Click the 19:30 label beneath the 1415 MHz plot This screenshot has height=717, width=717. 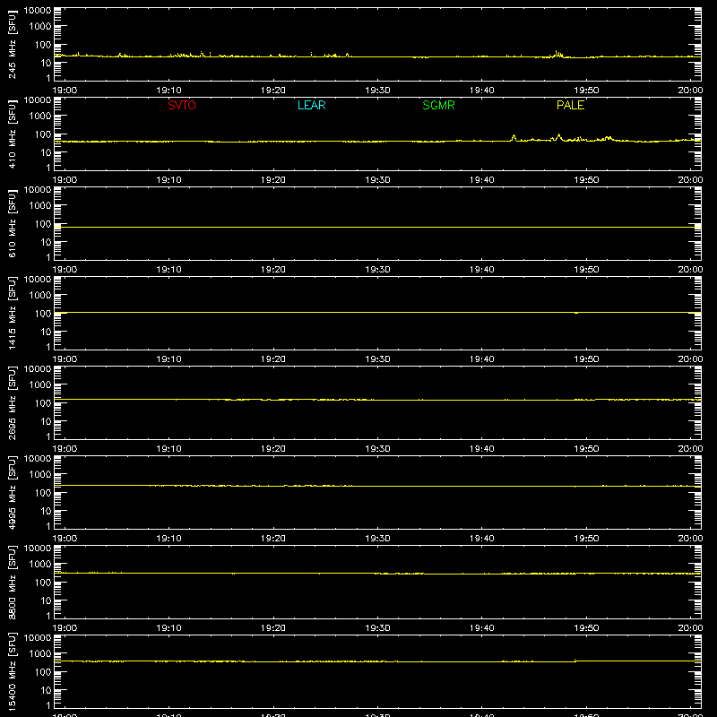(x=377, y=359)
